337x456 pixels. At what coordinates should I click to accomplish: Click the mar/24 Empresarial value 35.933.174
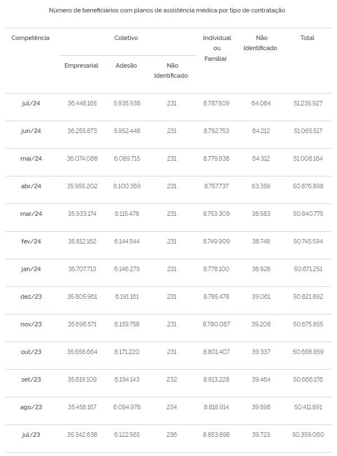click(x=82, y=214)
